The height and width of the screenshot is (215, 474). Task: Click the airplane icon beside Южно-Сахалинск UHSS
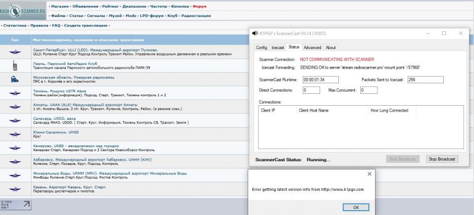click(x=15, y=134)
